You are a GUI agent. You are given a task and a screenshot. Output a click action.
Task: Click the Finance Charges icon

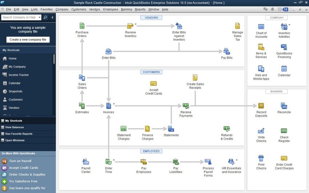pyautogui.click(x=147, y=129)
